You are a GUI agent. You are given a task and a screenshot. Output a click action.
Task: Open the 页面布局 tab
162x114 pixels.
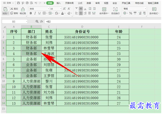pos(69,3)
